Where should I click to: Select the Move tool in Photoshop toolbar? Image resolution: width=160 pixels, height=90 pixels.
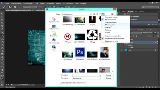[2, 14]
